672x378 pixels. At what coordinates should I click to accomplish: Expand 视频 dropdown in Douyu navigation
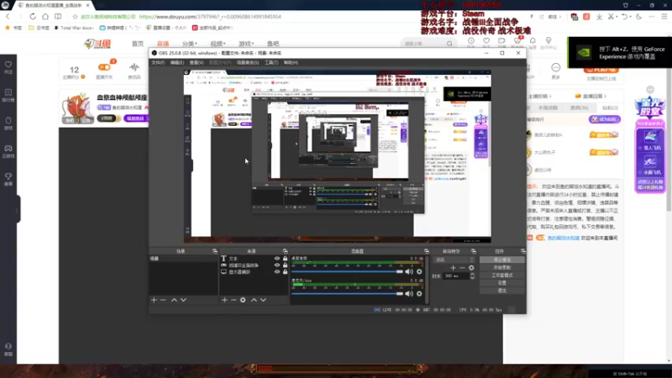point(218,44)
